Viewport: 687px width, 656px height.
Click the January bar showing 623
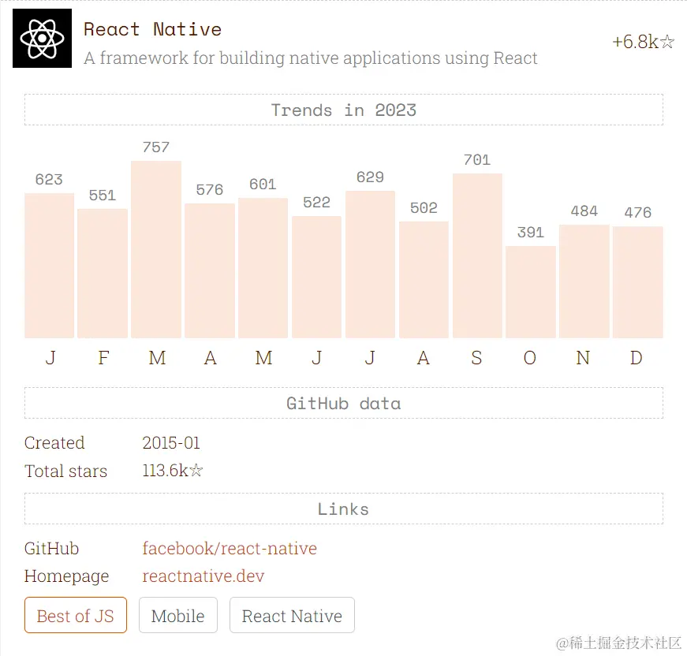(x=49, y=266)
